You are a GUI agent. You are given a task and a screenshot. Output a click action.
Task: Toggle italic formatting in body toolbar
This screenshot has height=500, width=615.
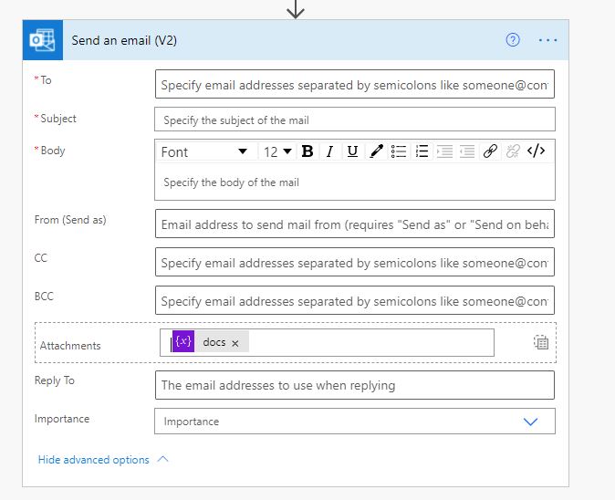coord(330,151)
